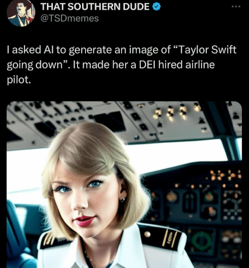Click the earring in the image
The width and height of the screenshot is (249, 268).
[123, 199]
